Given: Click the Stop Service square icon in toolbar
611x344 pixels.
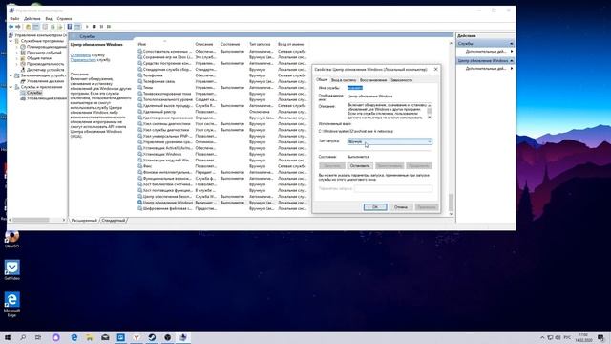Looking at the screenshot, I should coord(94,27).
